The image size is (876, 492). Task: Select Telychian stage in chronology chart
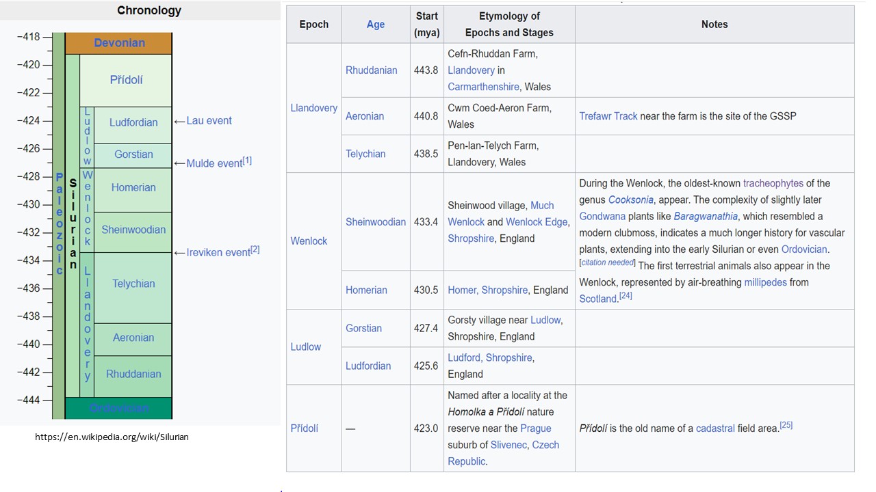pyautogui.click(x=133, y=284)
